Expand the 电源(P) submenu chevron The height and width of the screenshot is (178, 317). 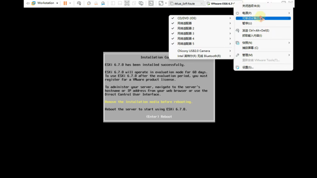[289, 13]
